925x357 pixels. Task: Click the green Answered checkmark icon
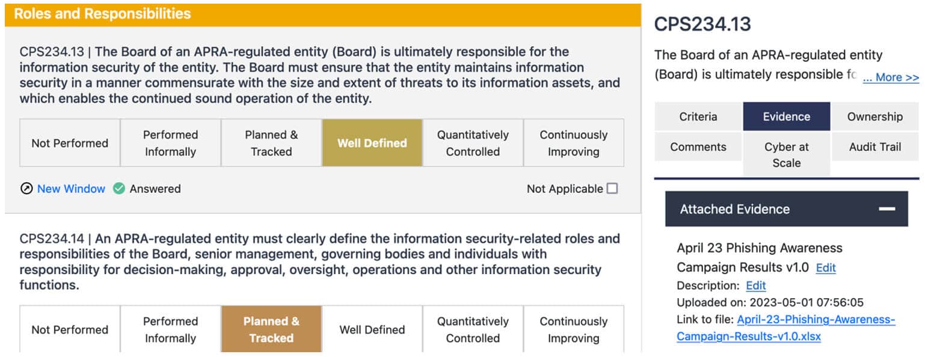pyautogui.click(x=119, y=189)
